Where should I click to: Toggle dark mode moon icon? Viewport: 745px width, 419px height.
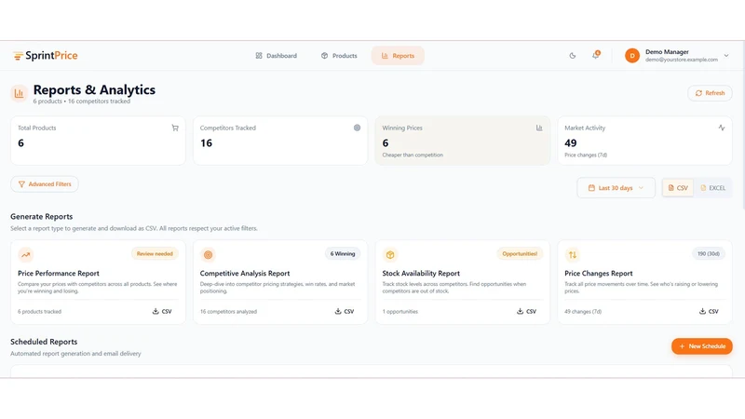(x=573, y=56)
